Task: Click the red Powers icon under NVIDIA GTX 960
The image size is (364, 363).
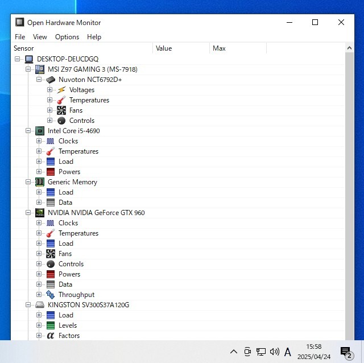Action: pyautogui.click(x=51, y=274)
